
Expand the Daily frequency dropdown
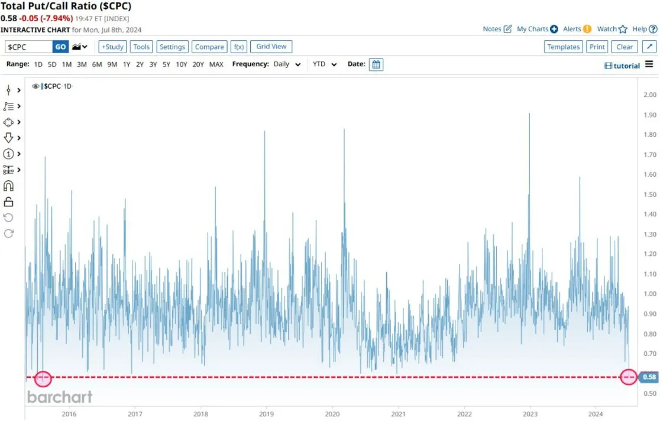(x=287, y=64)
